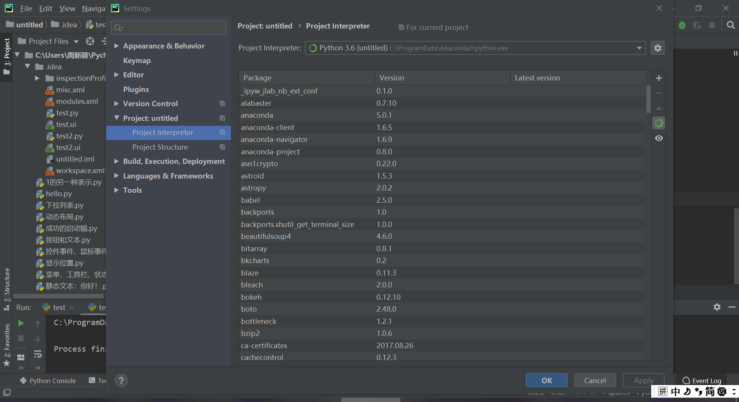
Task: Select Keymap settings page
Action: click(x=137, y=60)
